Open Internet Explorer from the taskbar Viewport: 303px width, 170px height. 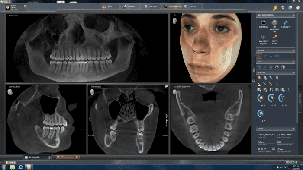(20, 167)
